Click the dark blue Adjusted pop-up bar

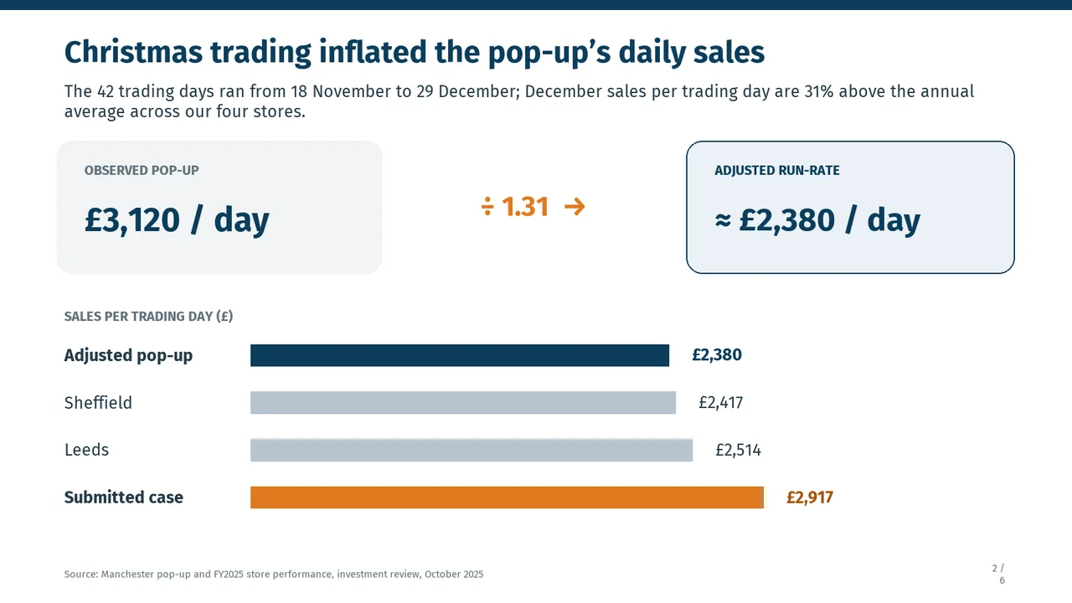[x=460, y=355]
